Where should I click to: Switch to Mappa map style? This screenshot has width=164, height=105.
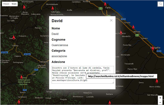tap(6, 4)
